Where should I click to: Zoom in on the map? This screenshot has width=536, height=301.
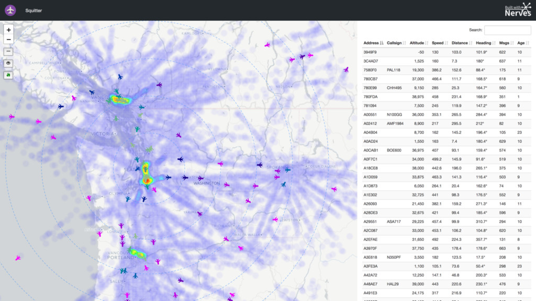(8, 30)
